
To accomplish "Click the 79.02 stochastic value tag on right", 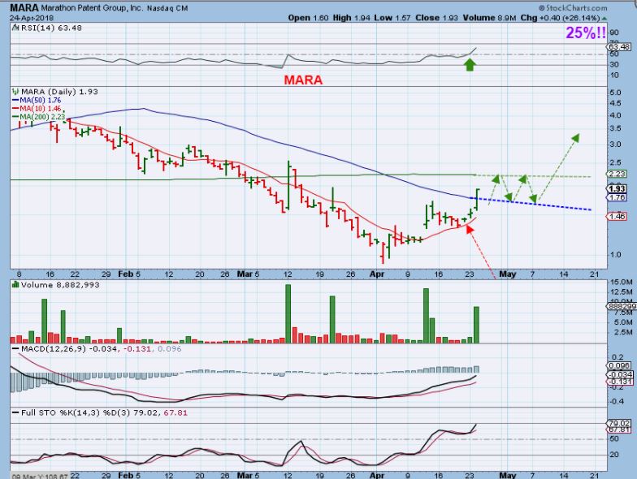I will pyautogui.click(x=620, y=423).
